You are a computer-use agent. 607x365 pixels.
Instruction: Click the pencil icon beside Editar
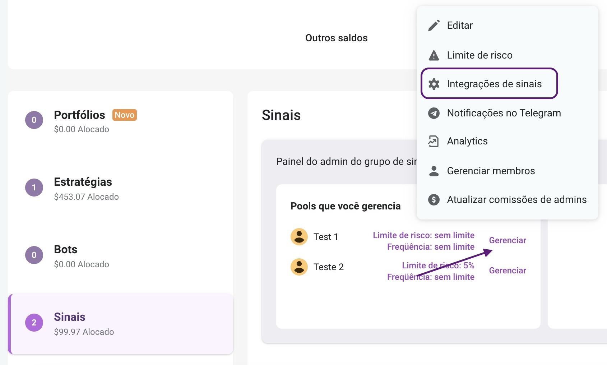434,26
